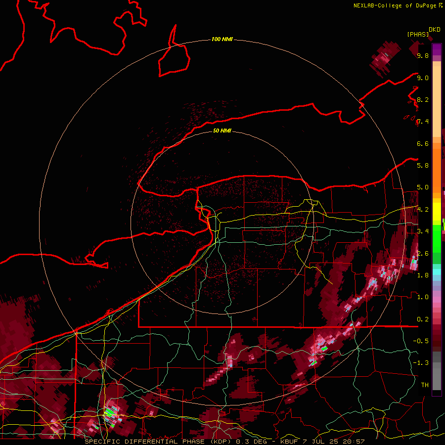Click the 9.8 value on the color scale
The width and height of the screenshot is (445, 445).
pyautogui.click(x=423, y=55)
